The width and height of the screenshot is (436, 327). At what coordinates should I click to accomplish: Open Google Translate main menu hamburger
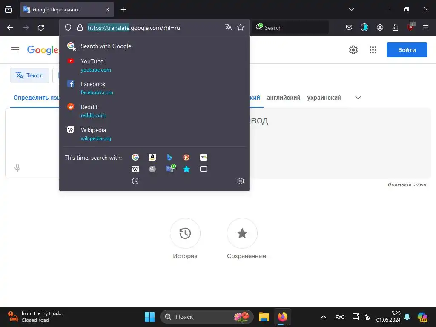[15, 50]
